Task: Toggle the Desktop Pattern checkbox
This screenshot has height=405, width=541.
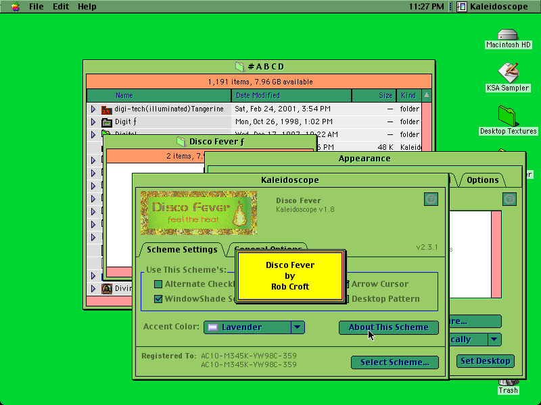Action: [347, 299]
